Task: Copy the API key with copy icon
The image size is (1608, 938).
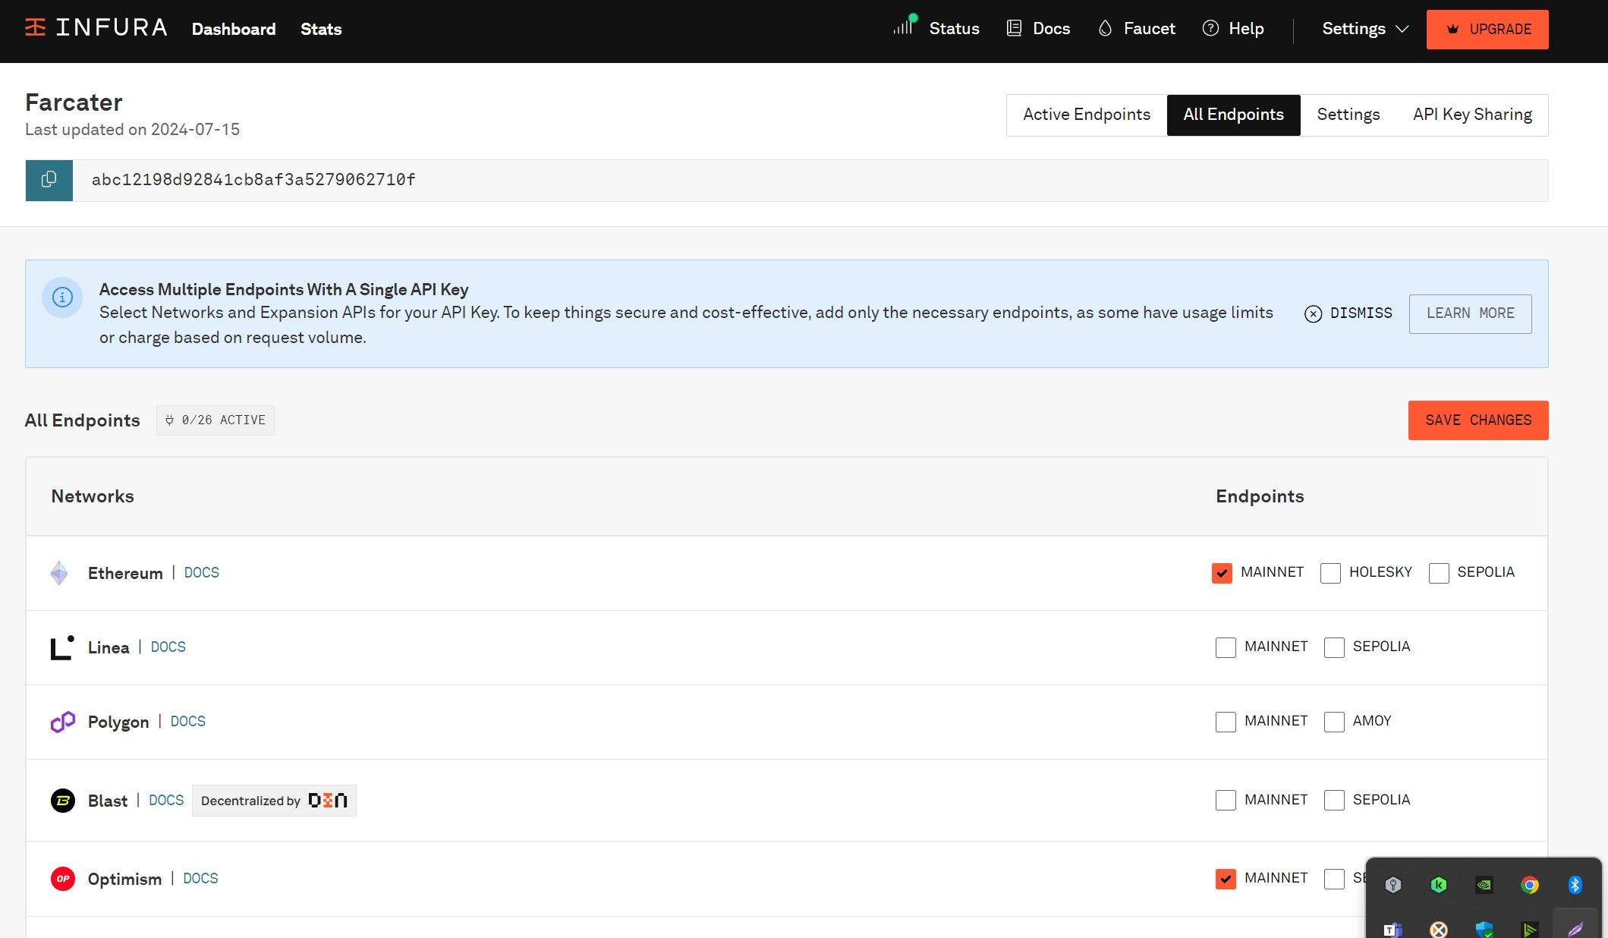Action: point(49,180)
